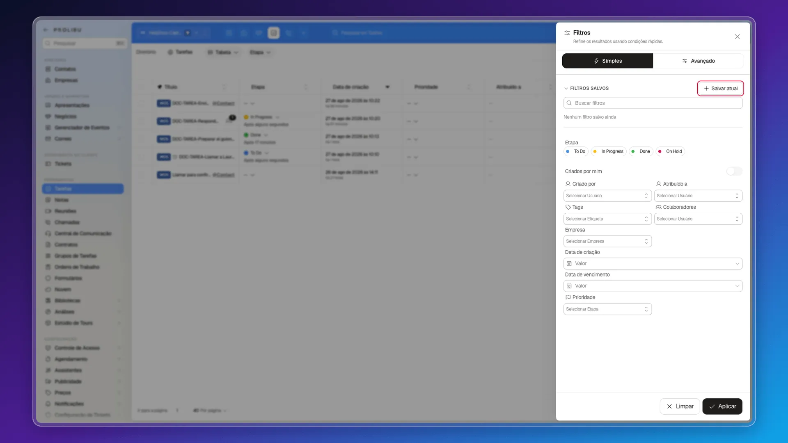Image resolution: width=788 pixels, height=443 pixels.
Task: Open the Data de vencimento value dropdown
Action: tap(653, 286)
